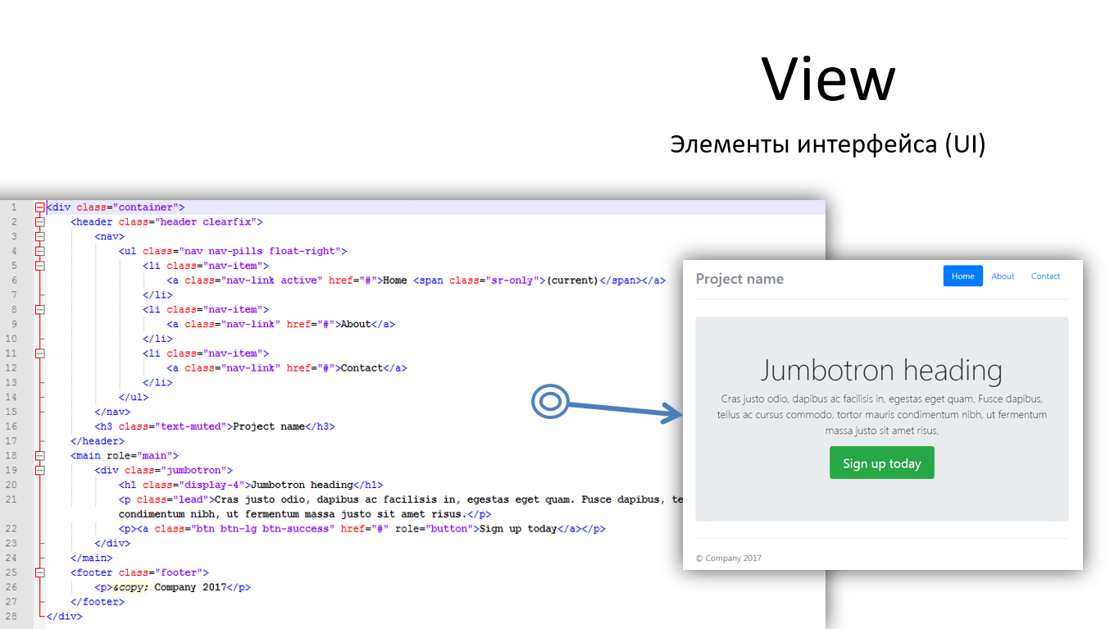The image size is (1119, 629).
Task: Click line number 28 in the gutter
Action: click(x=11, y=616)
